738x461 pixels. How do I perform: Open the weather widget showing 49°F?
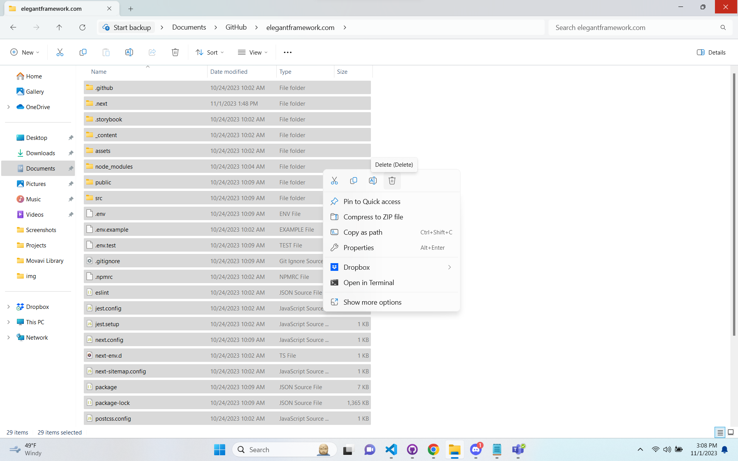point(26,449)
